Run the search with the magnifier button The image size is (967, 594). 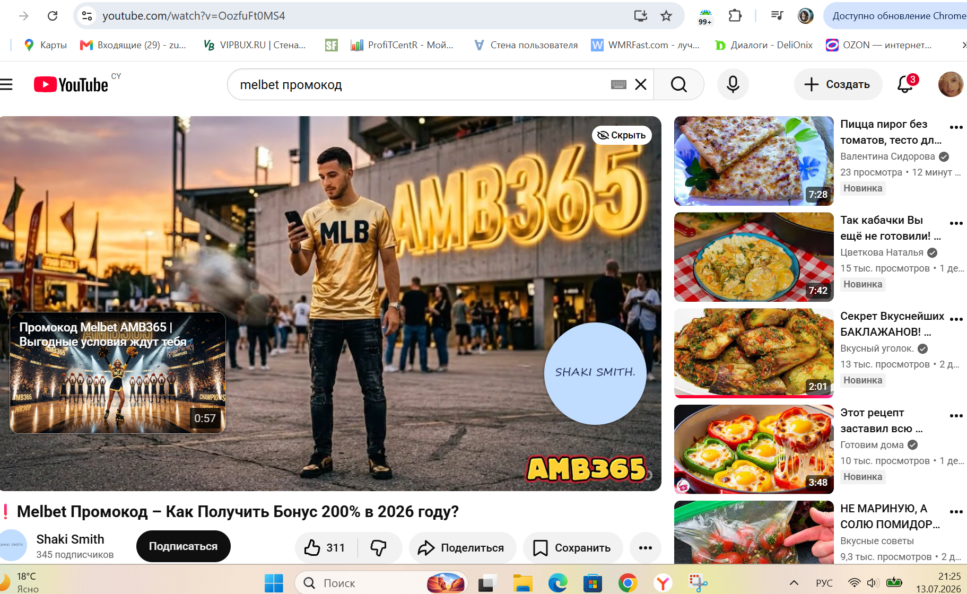679,84
